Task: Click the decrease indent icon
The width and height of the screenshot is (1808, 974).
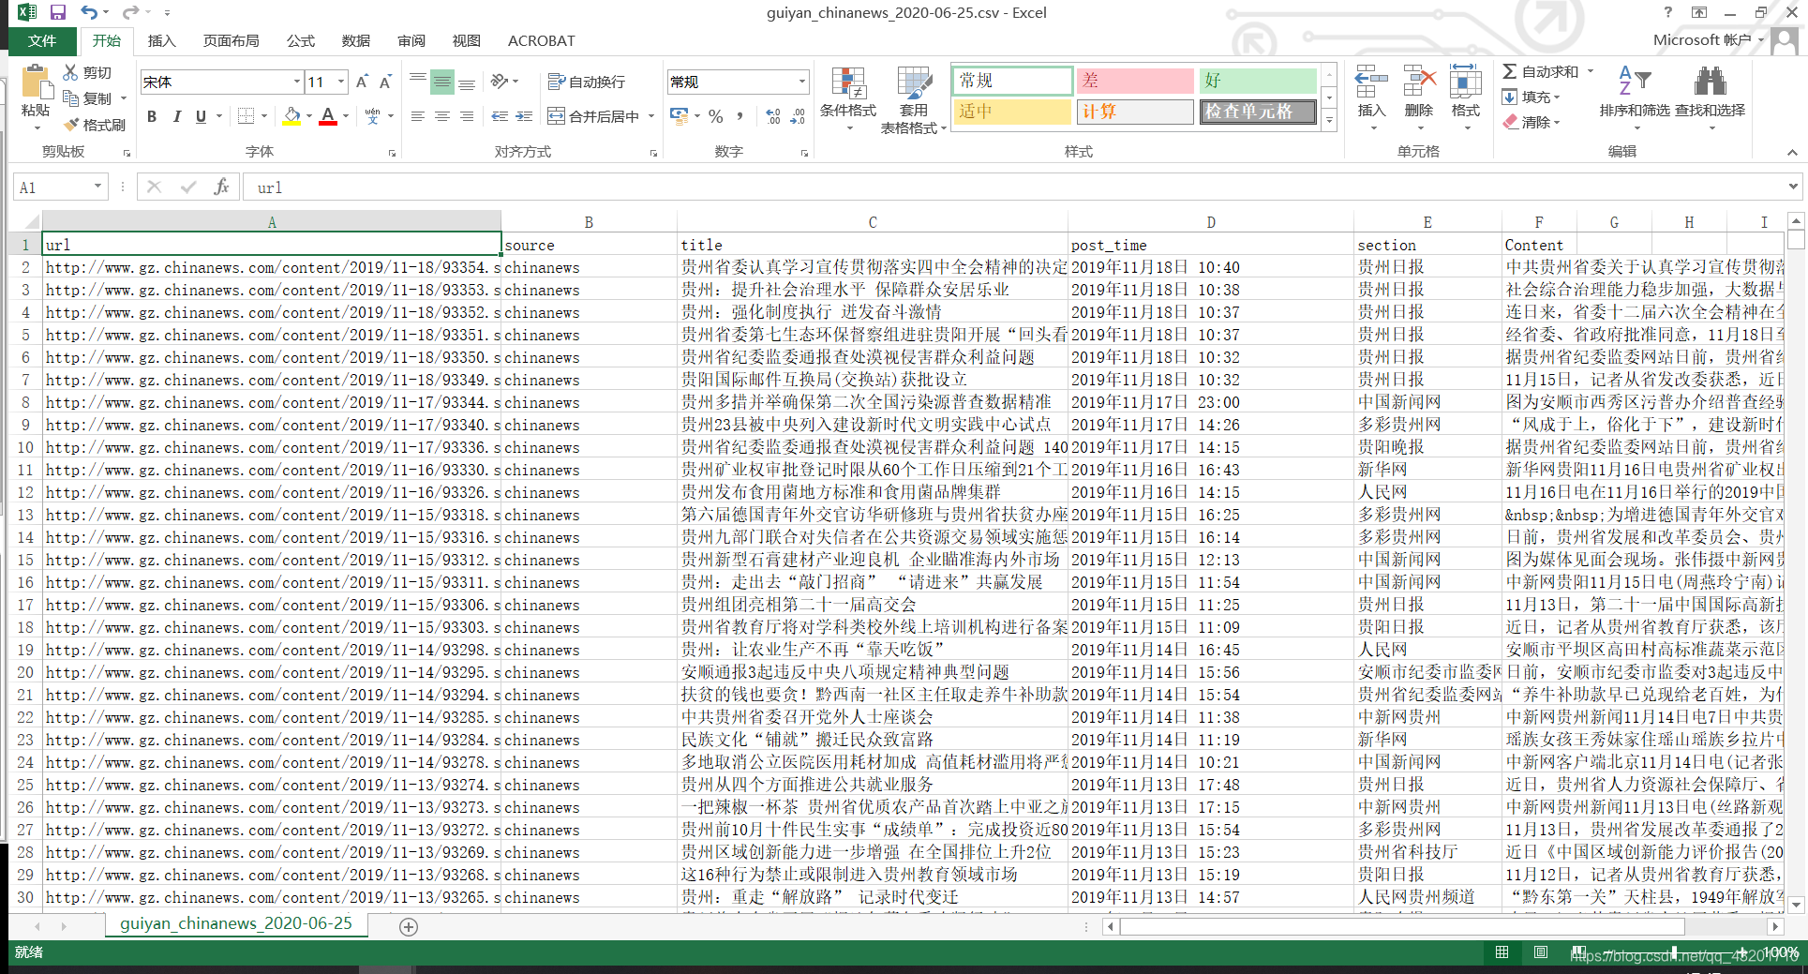Action: click(500, 116)
